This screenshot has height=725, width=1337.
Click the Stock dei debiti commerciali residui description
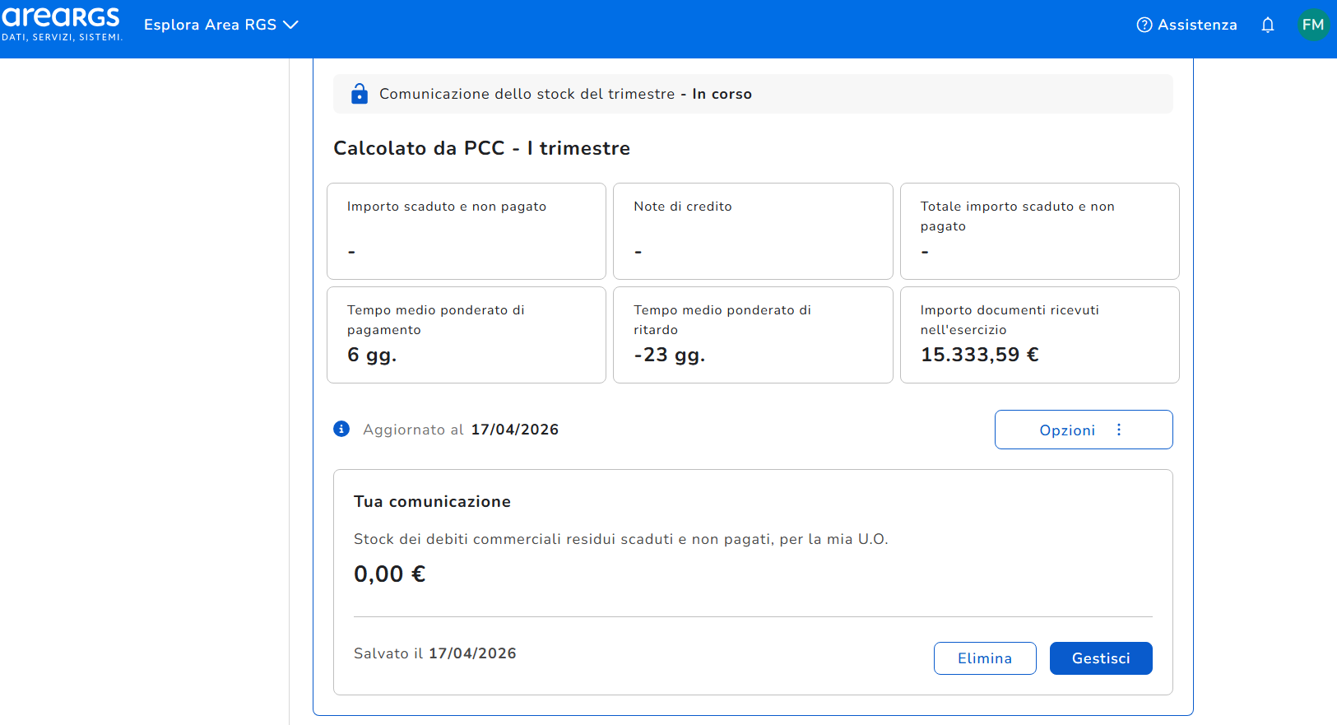[621, 539]
